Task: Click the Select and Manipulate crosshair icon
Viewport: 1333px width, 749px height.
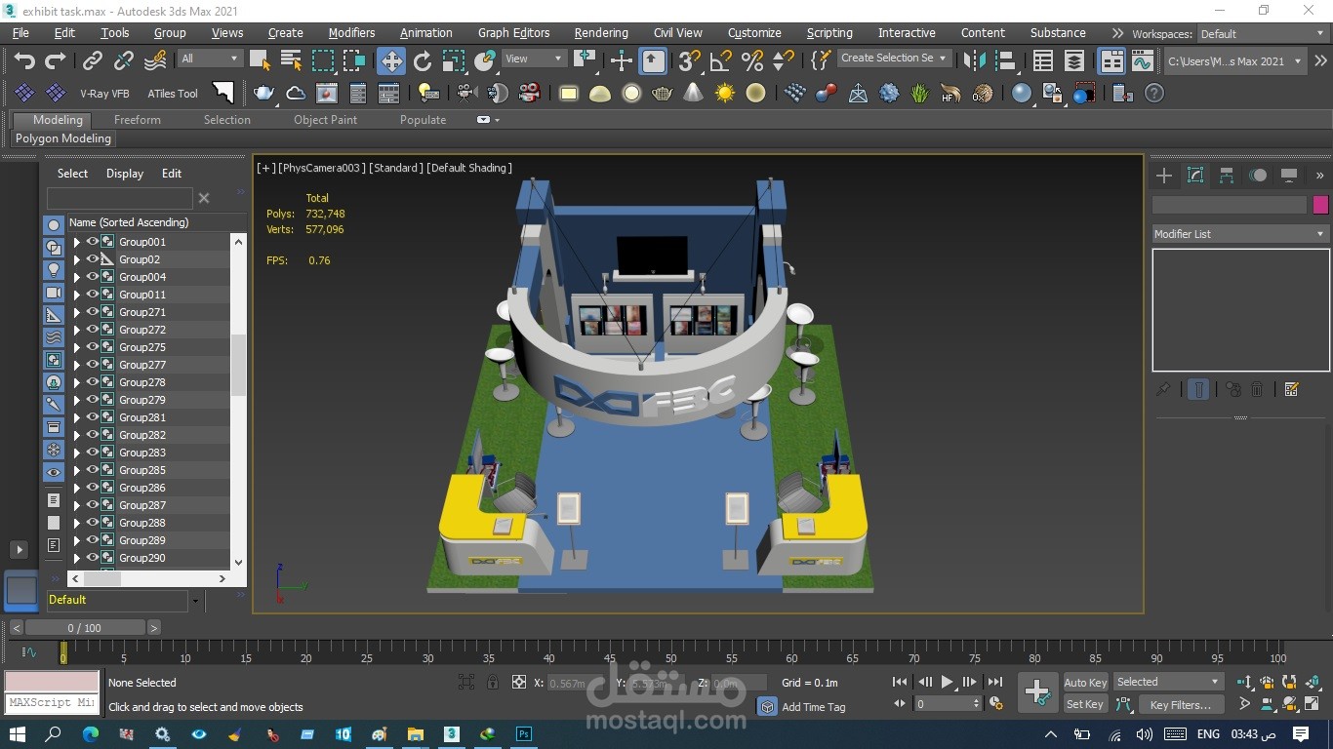Action: 622,61
